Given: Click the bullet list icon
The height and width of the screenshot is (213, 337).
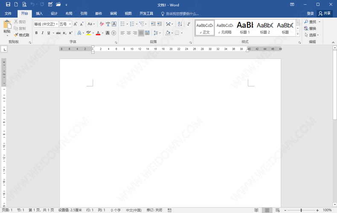Looking at the screenshot, I should click(123, 24).
